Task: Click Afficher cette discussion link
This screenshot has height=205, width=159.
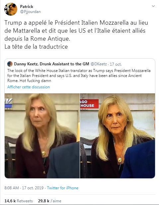Action: [29, 87]
